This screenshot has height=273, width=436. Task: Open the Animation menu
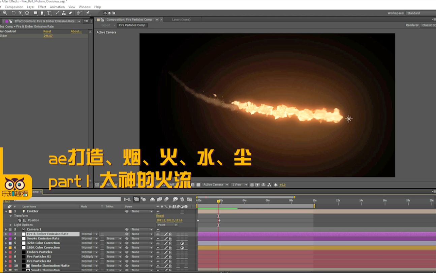coord(57,7)
